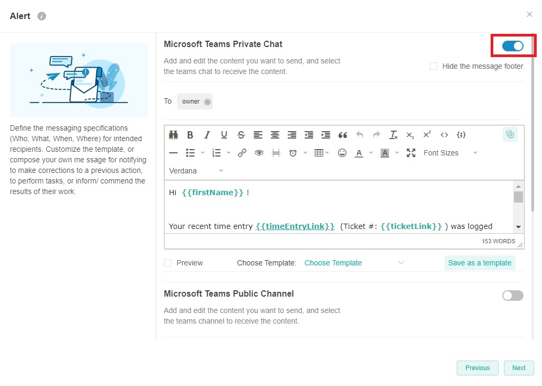The image size is (542, 386).
Task: Open source code view
Action: [x=444, y=135]
